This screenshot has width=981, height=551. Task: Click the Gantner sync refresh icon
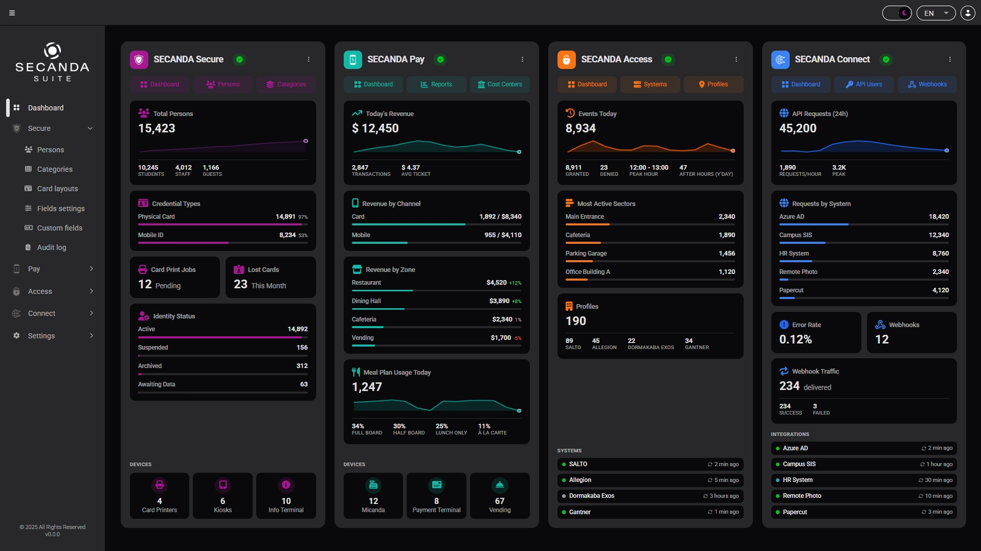710,512
